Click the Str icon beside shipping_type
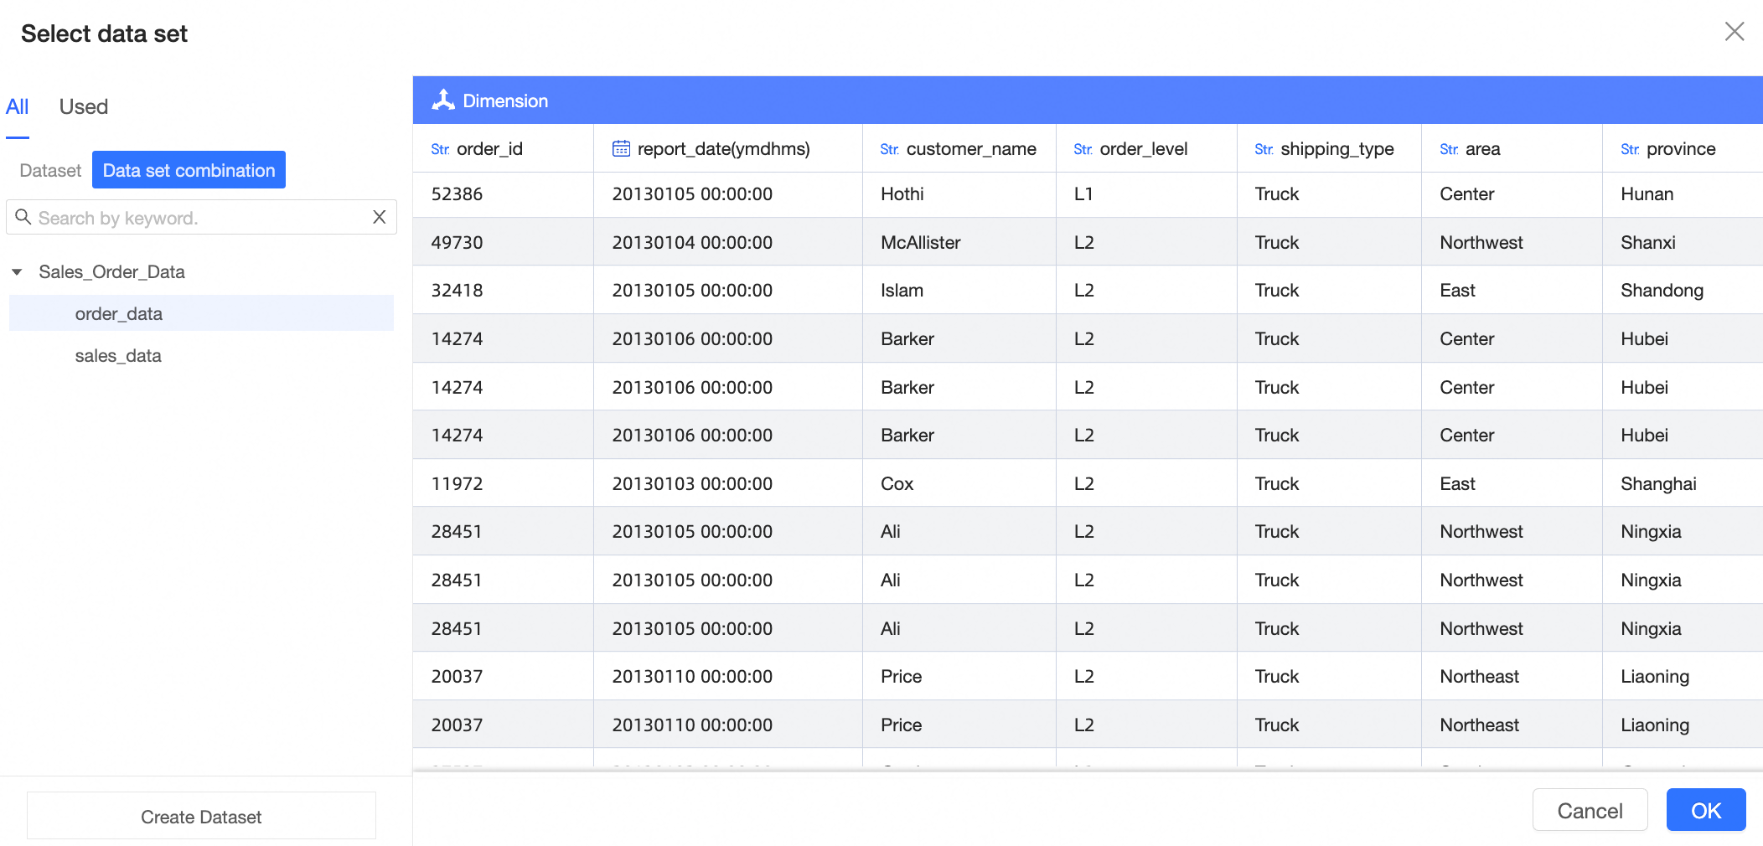This screenshot has width=1763, height=846. [x=1264, y=149]
